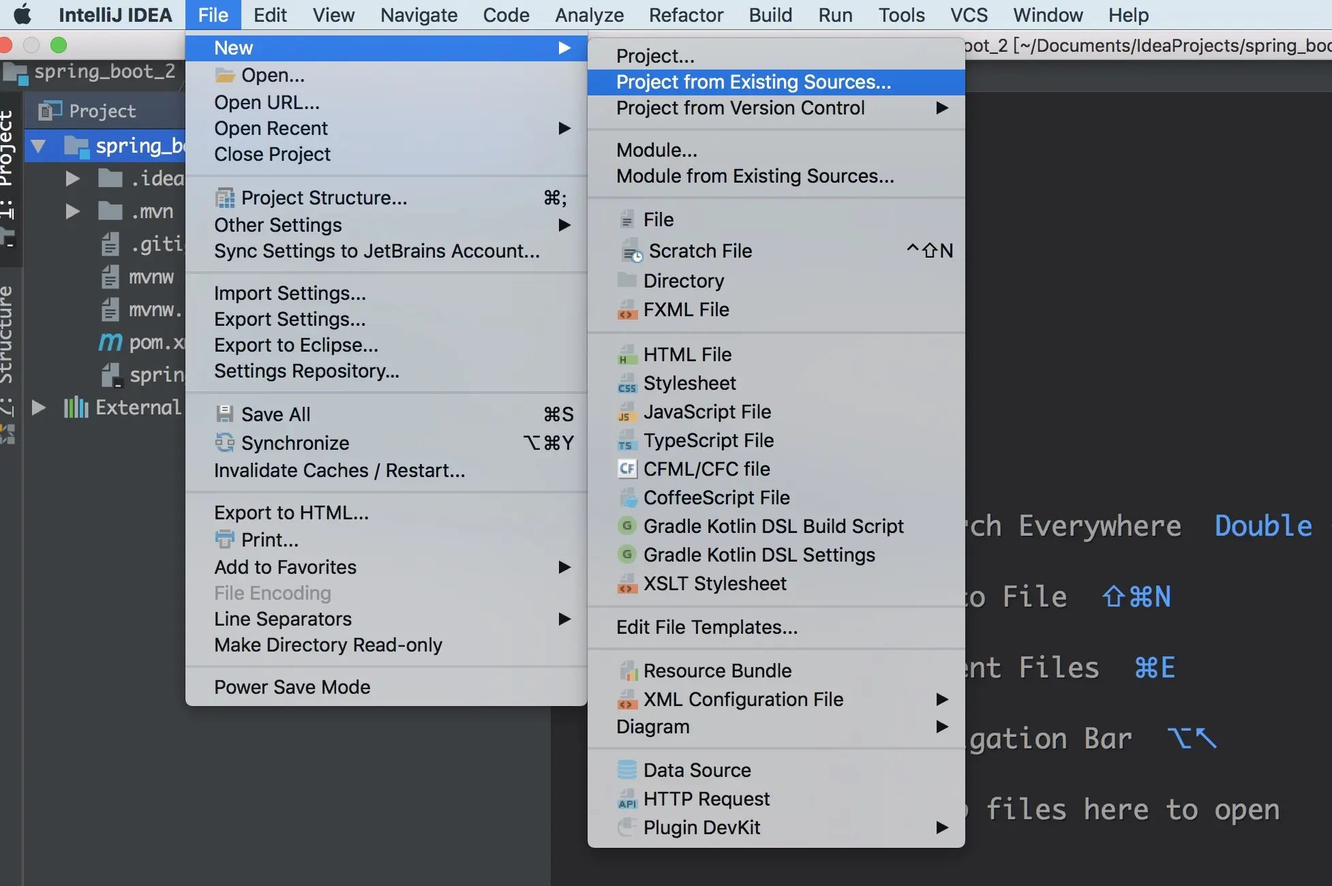Click the Gradle Kotlin DSL Build Script icon

[626, 526]
